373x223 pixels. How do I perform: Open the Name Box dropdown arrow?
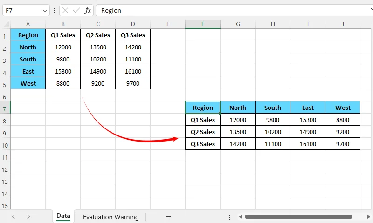tap(44, 11)
